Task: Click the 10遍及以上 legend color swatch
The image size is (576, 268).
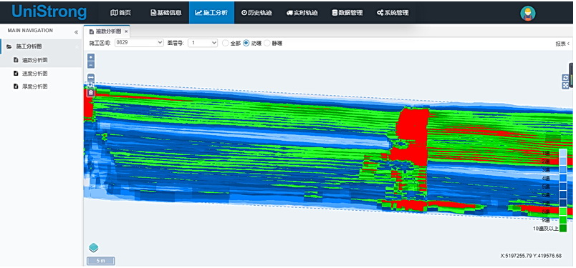Action: click(x=563, y=229)
